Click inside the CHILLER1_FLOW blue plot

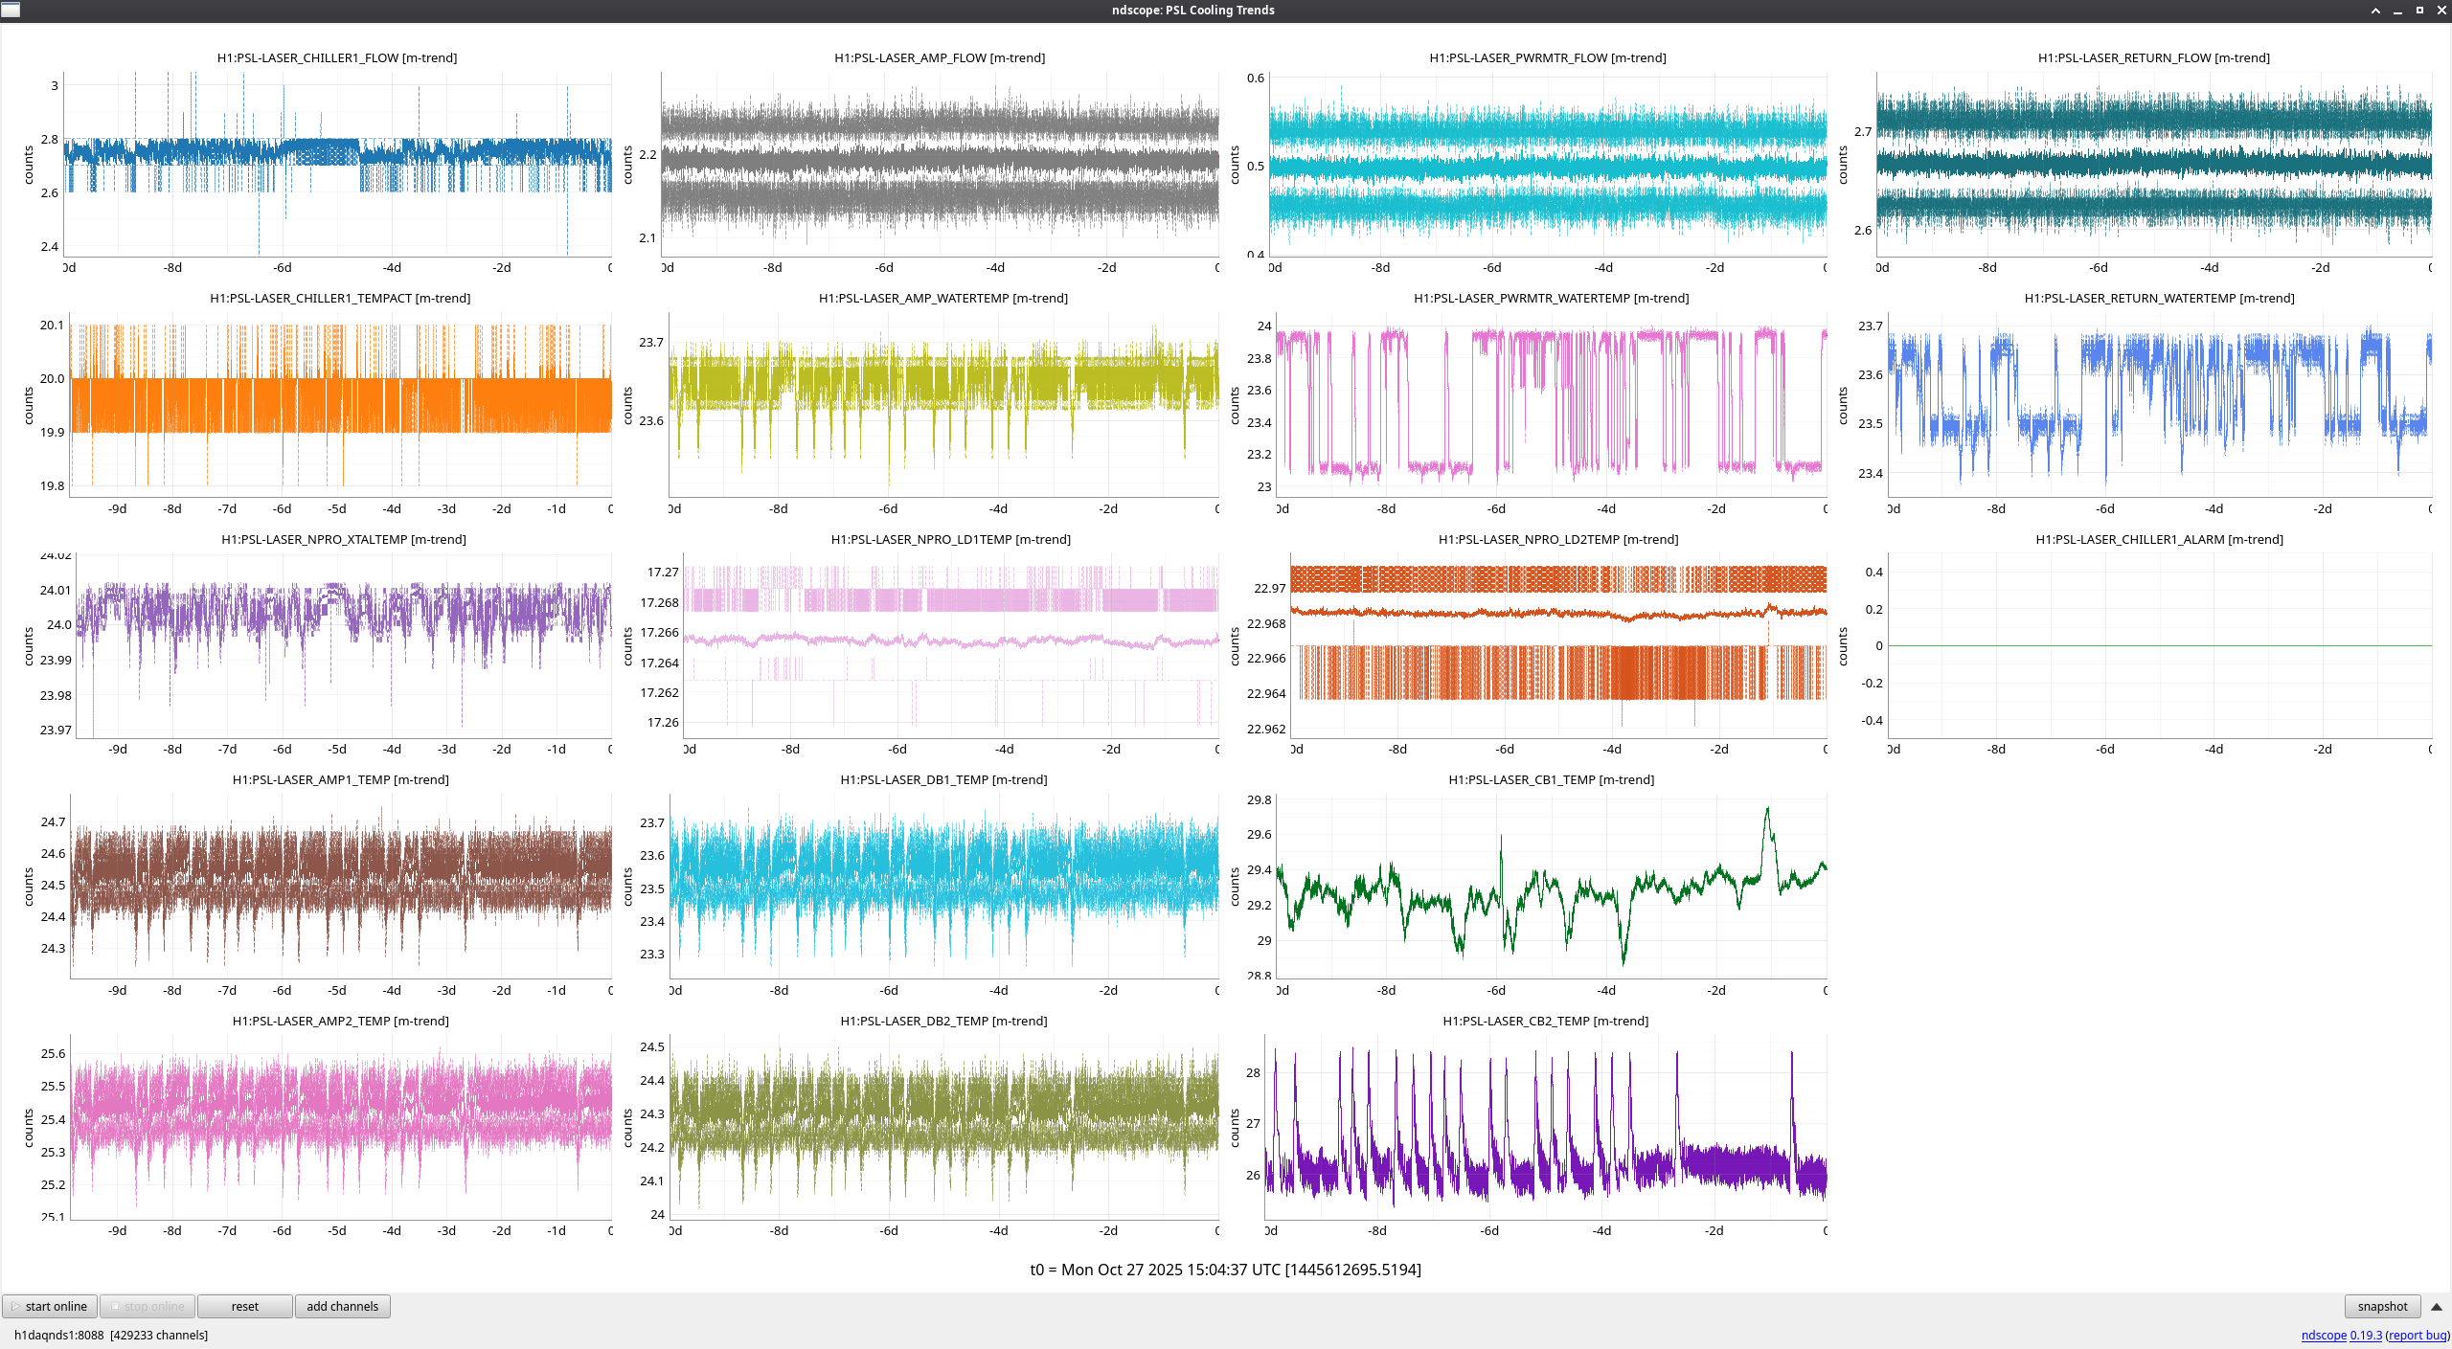click(337, 165)
